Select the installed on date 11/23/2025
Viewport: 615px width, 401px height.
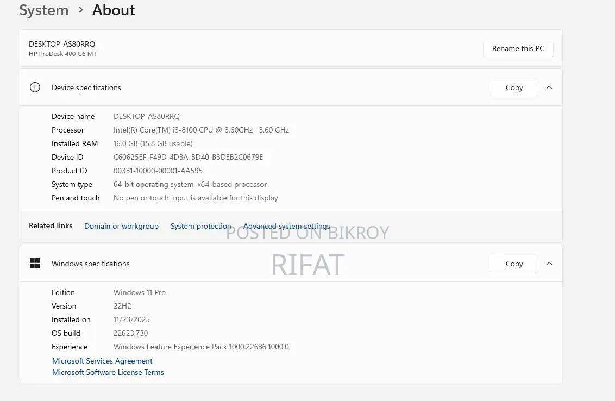(x=131, y=319)
